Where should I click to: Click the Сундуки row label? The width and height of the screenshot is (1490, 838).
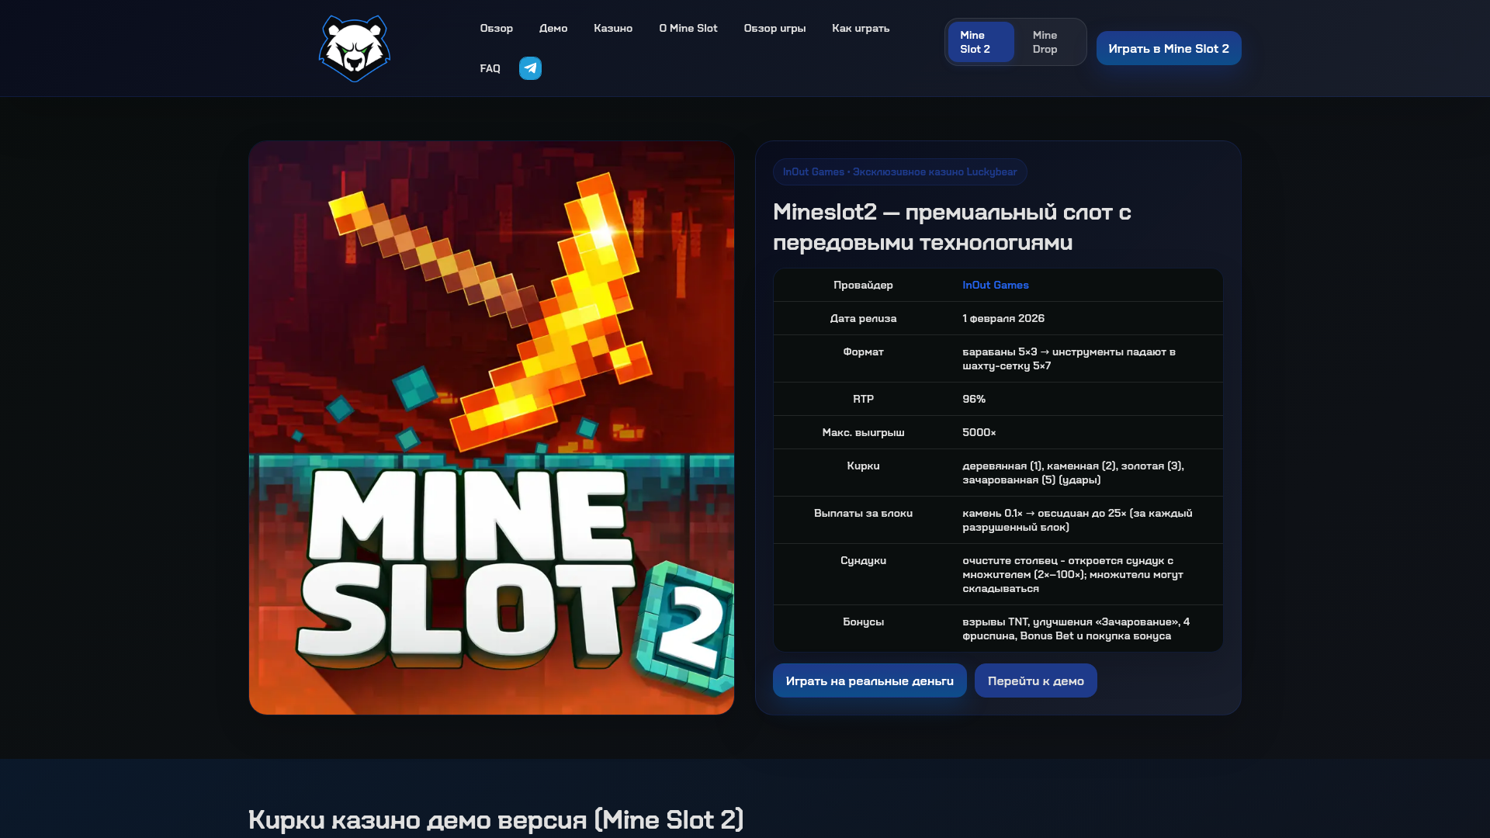[x=863, y=560]
